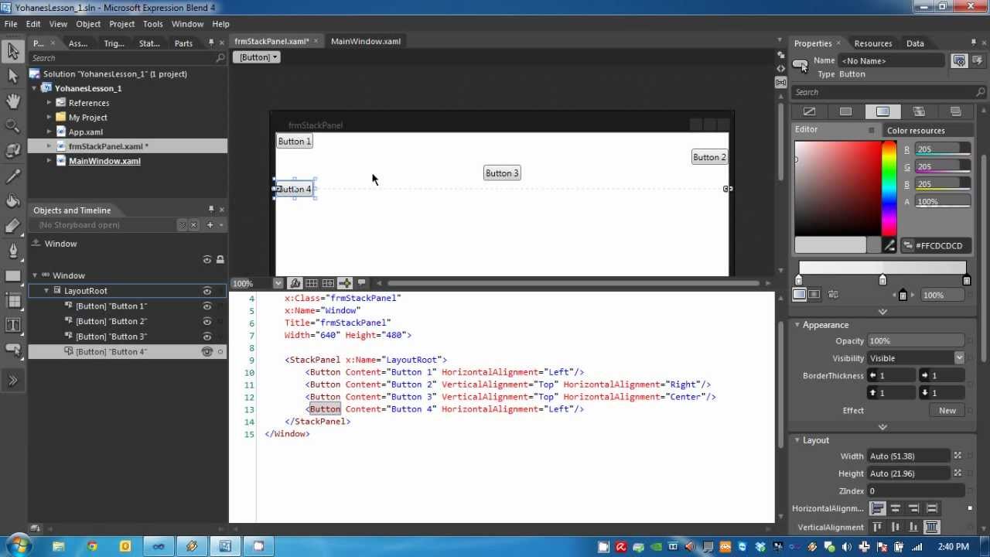Select the Rectangle shape tool
990x557 pixels.
(12, 276)
